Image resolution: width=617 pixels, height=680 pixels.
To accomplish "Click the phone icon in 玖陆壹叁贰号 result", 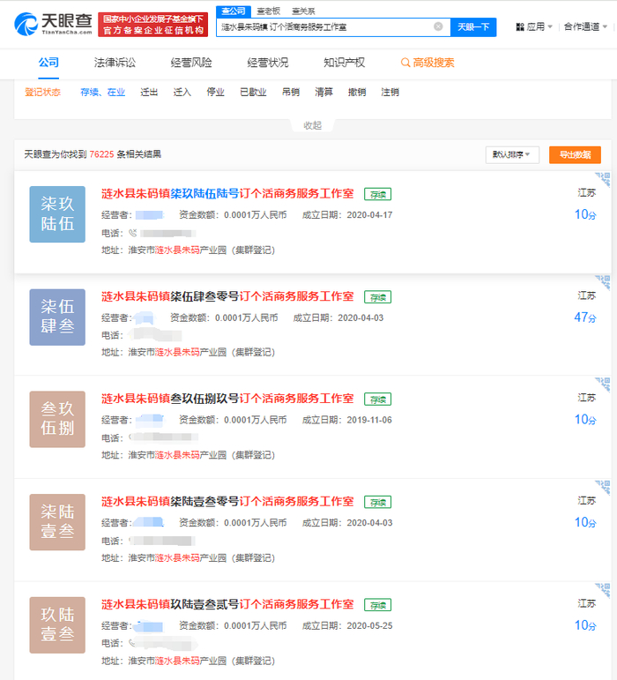I will (x=132, y=643).
